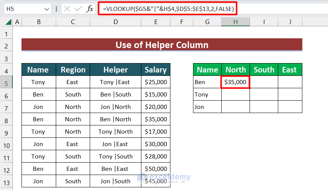This screenshot has height=190, width=328.
Task: Select column B header
Action: pos(39,22)
